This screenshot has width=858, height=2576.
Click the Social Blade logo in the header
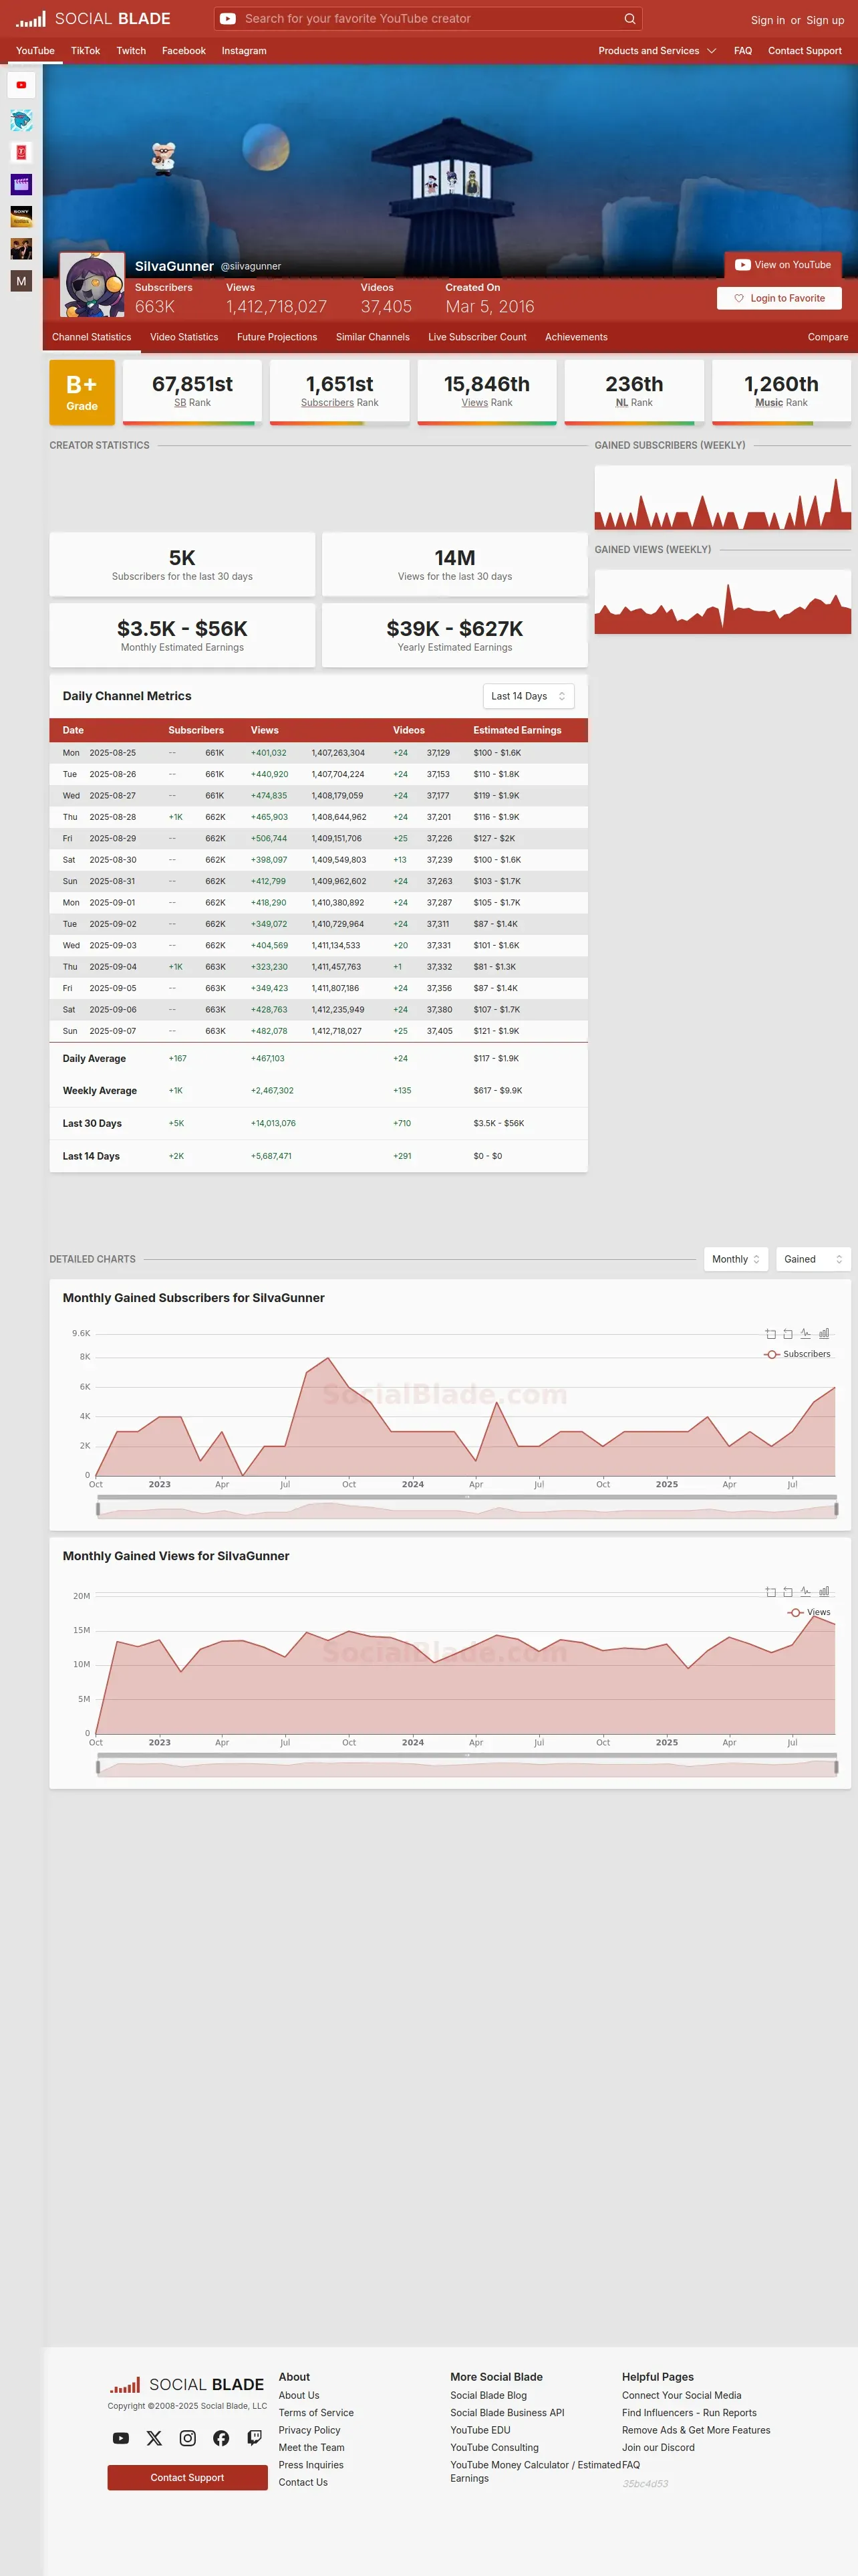[93, 19]
